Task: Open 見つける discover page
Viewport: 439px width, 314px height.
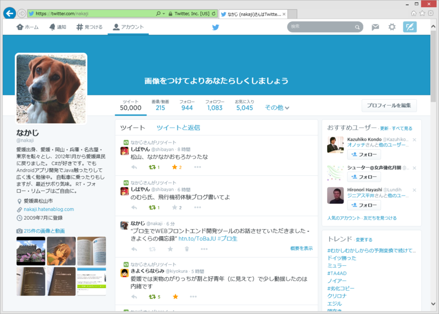Action: [89, 27]
